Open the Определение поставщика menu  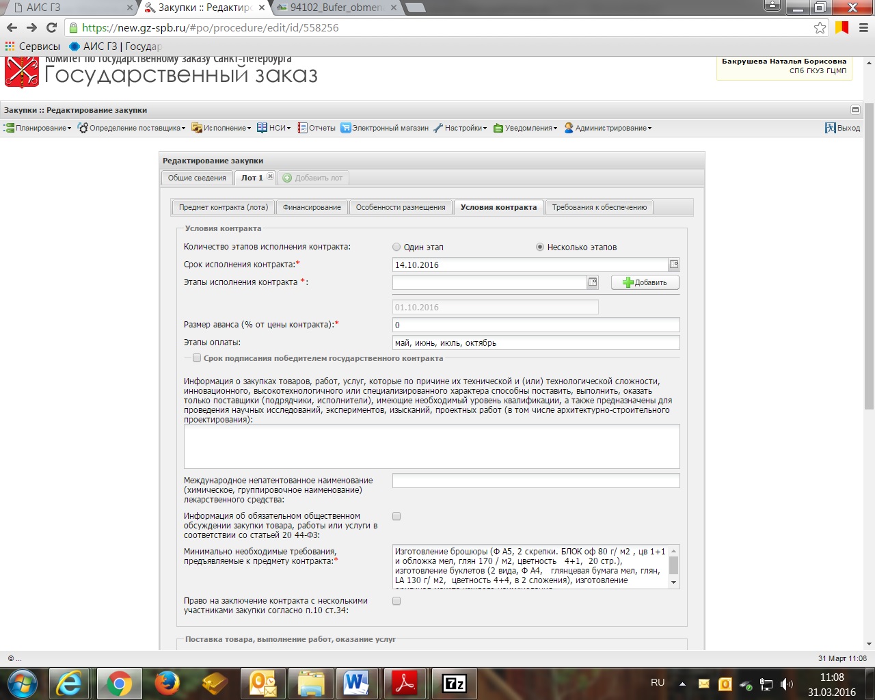coord(132,128)
